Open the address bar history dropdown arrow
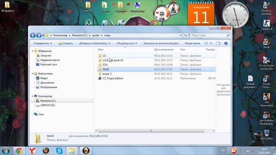This screenshot has width=276, height=155. (x=181, y=35)
